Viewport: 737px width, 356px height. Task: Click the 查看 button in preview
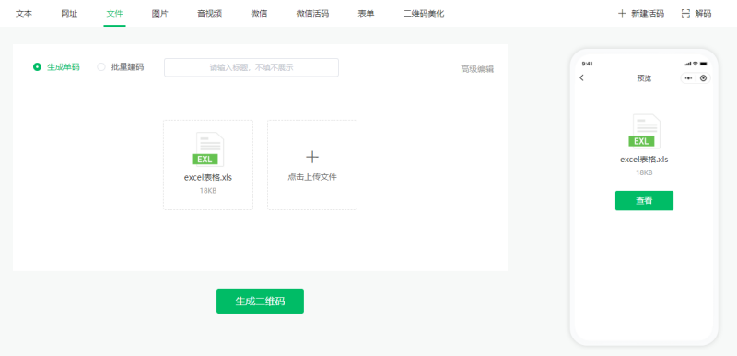[644, 201]
